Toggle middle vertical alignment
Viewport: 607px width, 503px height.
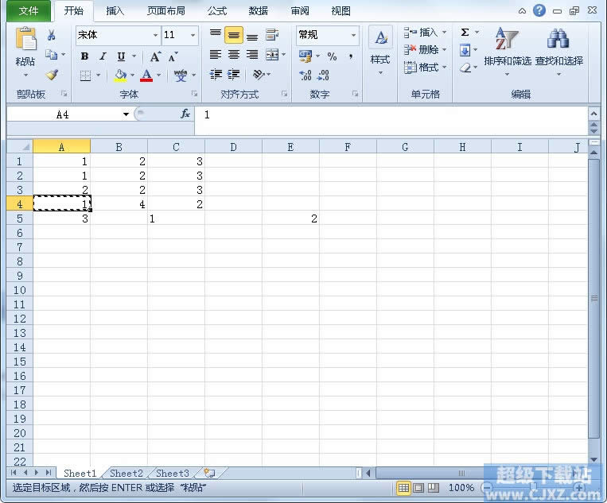[x=233, y=35]
